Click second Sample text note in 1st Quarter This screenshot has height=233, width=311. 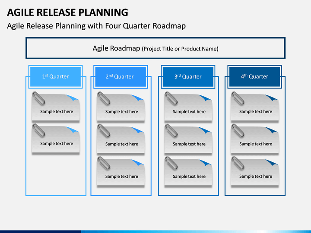tap(56, 139)
